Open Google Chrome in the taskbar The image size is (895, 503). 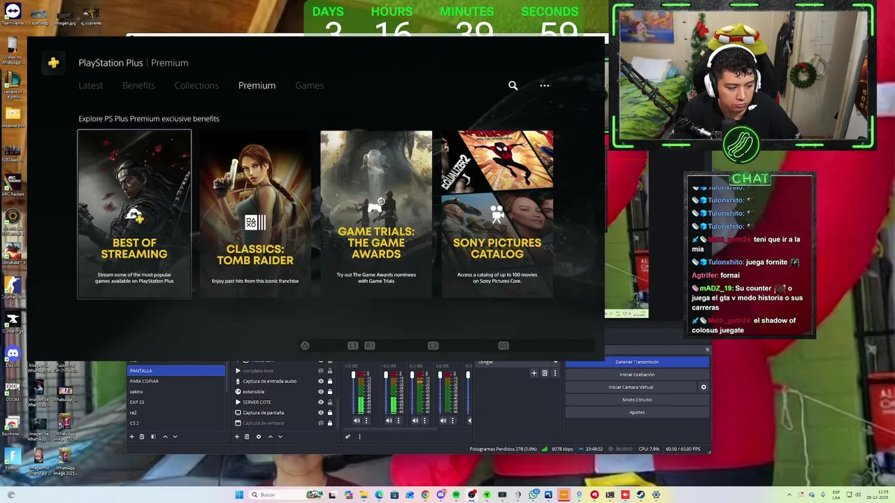(x=425, y=495)
